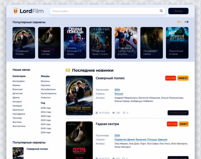Click the KP 6.958 rating badge
The image size is (201, 159).
click(x=171, y=78)
